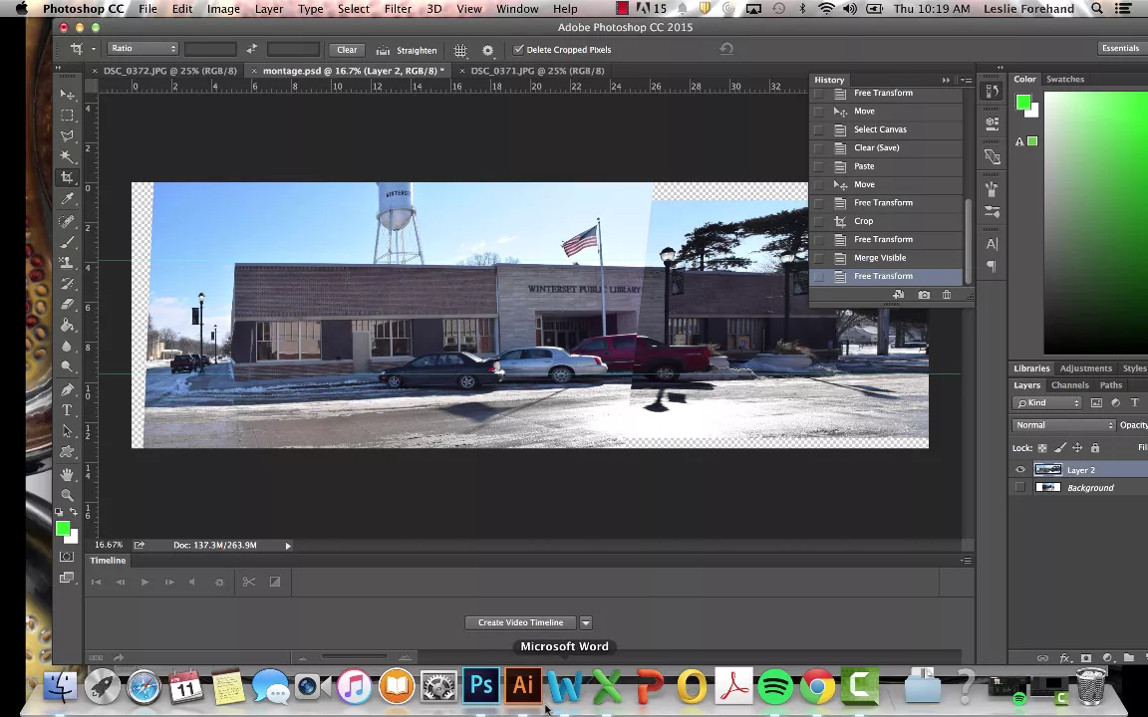Screen dimensions: 1148x717
Task: Switch to the DSC_0372.JPG document tab
Action: tap(169, 71)
